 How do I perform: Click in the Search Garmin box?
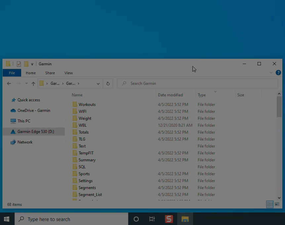pos(198,83)
